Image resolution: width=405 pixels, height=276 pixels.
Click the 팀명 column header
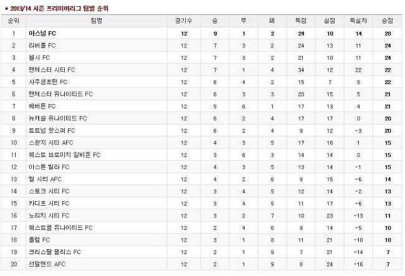[97, 21]
